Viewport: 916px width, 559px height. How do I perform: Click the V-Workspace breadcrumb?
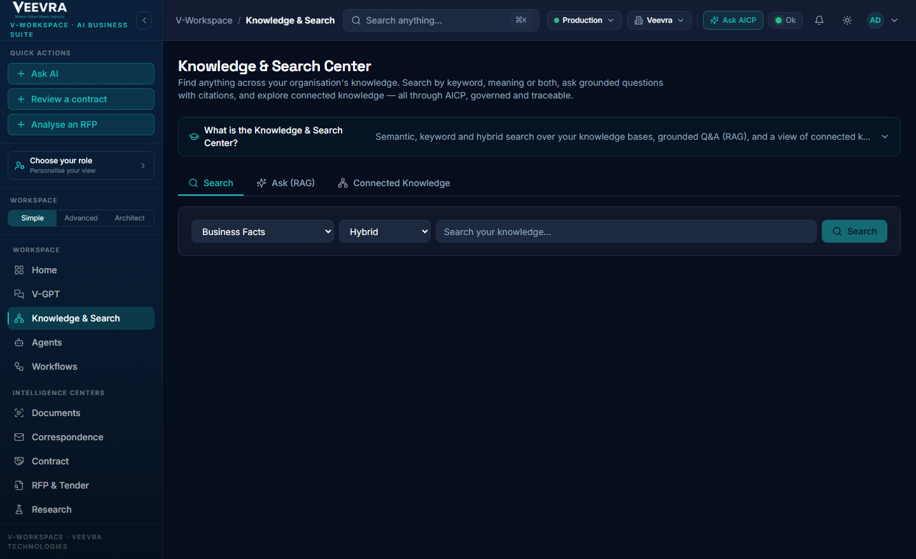(204, 20)
